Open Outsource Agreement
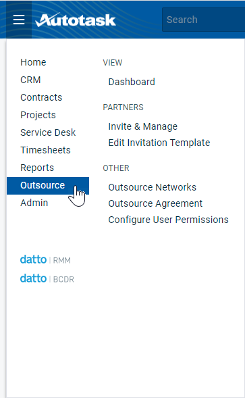The image size is (245, 398). click(x=155, y=203)
